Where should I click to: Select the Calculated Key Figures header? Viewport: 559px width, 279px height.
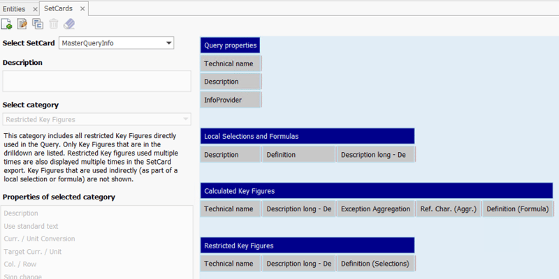tap(377, 190)
